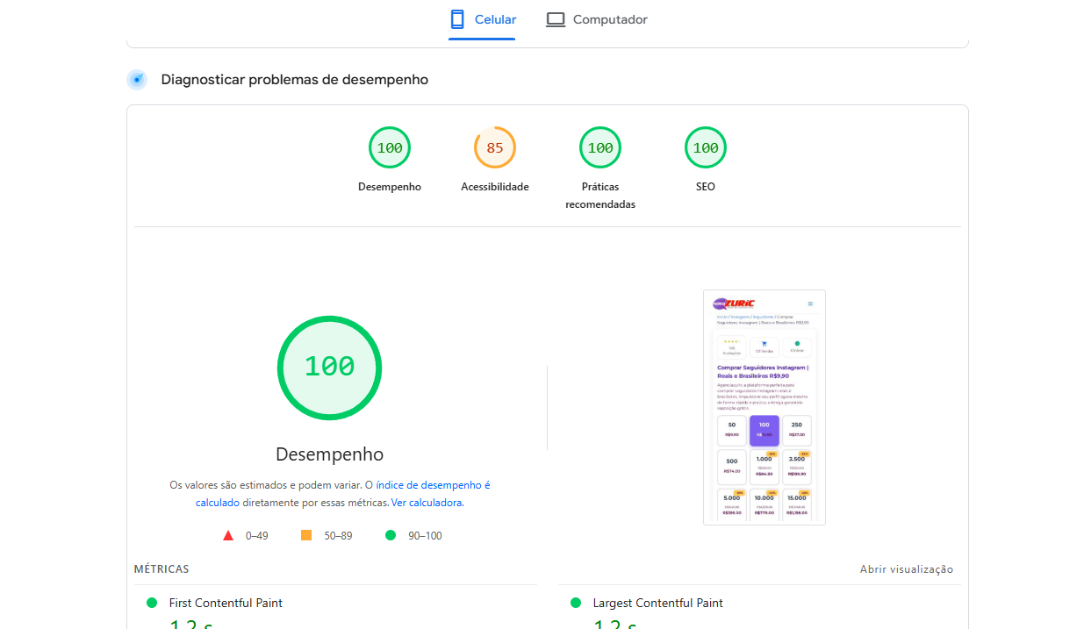Click the Acessibilidade 85 score gauge
Viewport: 1091px width, 629px height.
494,147
